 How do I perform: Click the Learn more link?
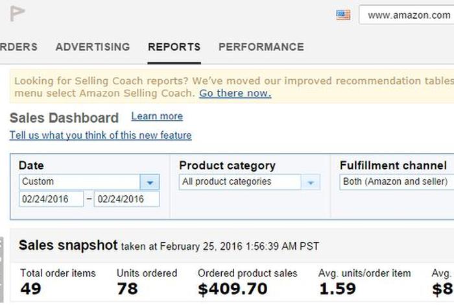[x=157, y=116]
